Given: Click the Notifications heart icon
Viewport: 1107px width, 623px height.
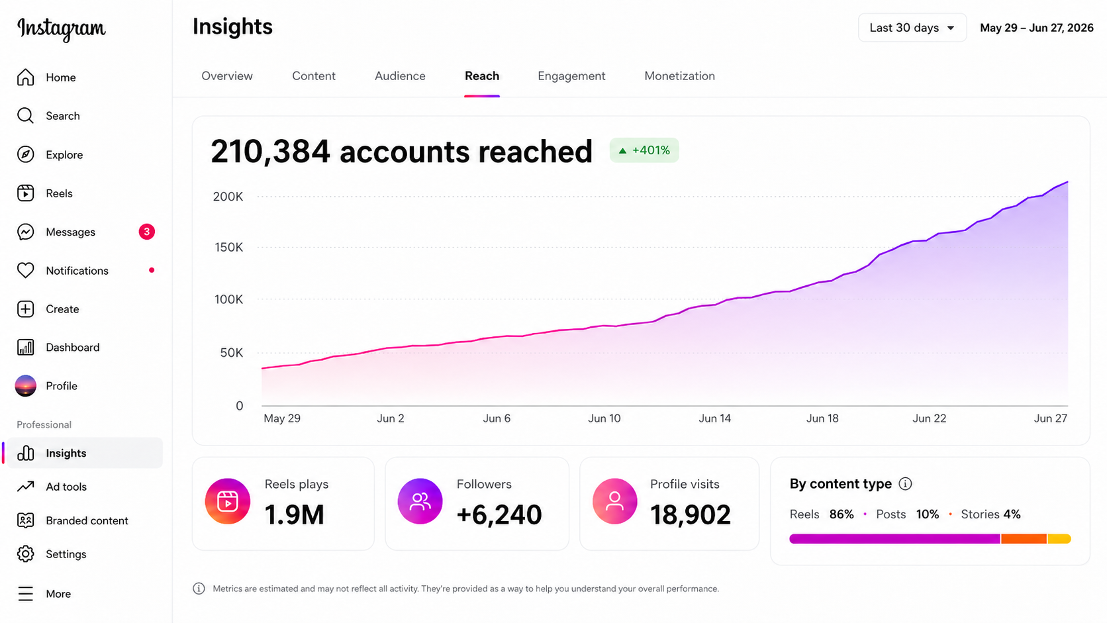Looking at the screenshot, I should [x=25, y=270].
